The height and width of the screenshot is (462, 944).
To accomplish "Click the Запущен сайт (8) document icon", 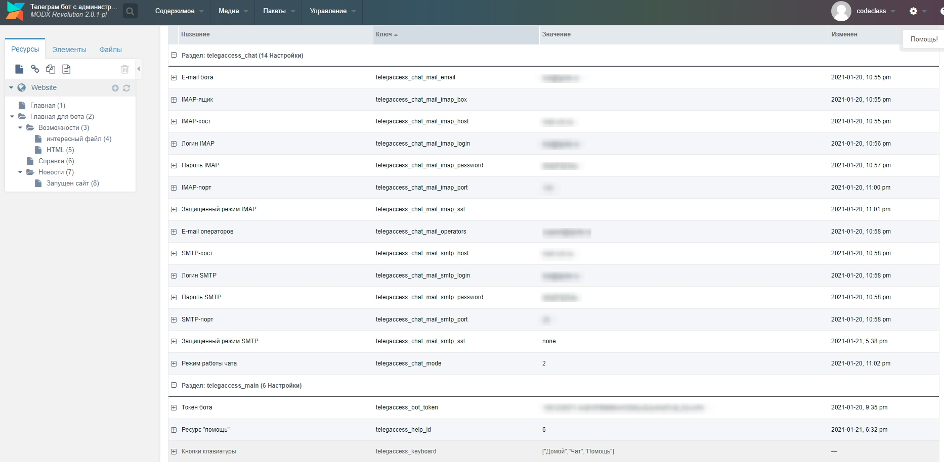I will point(38,183).
